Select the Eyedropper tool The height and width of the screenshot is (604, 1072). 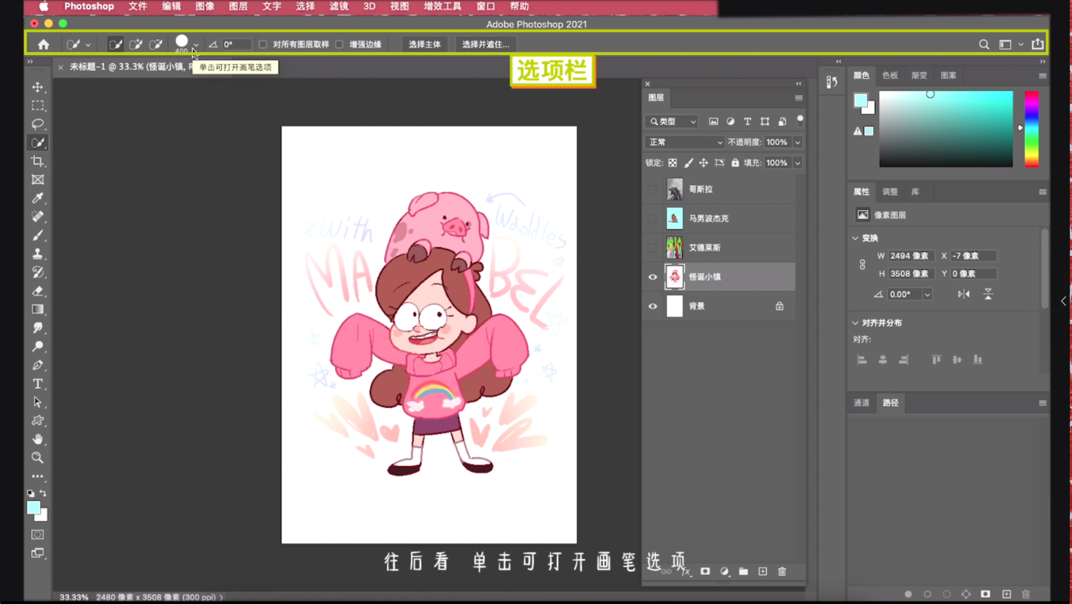pos(38,198)
